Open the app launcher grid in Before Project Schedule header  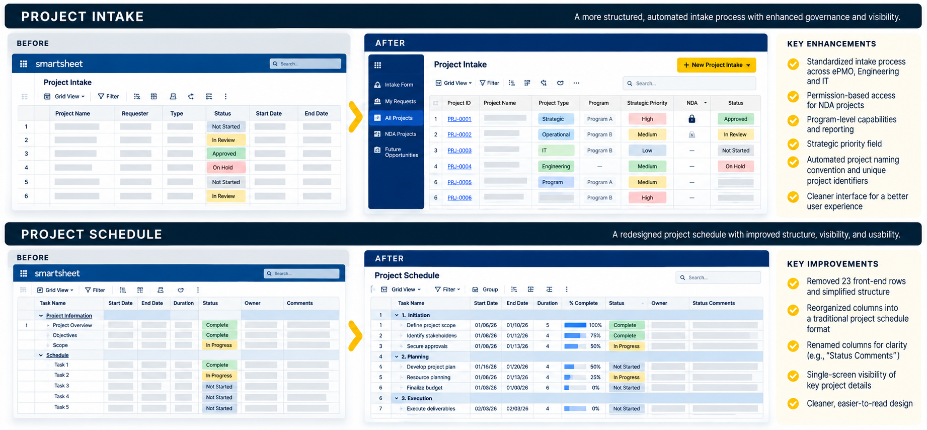point(23,273)
